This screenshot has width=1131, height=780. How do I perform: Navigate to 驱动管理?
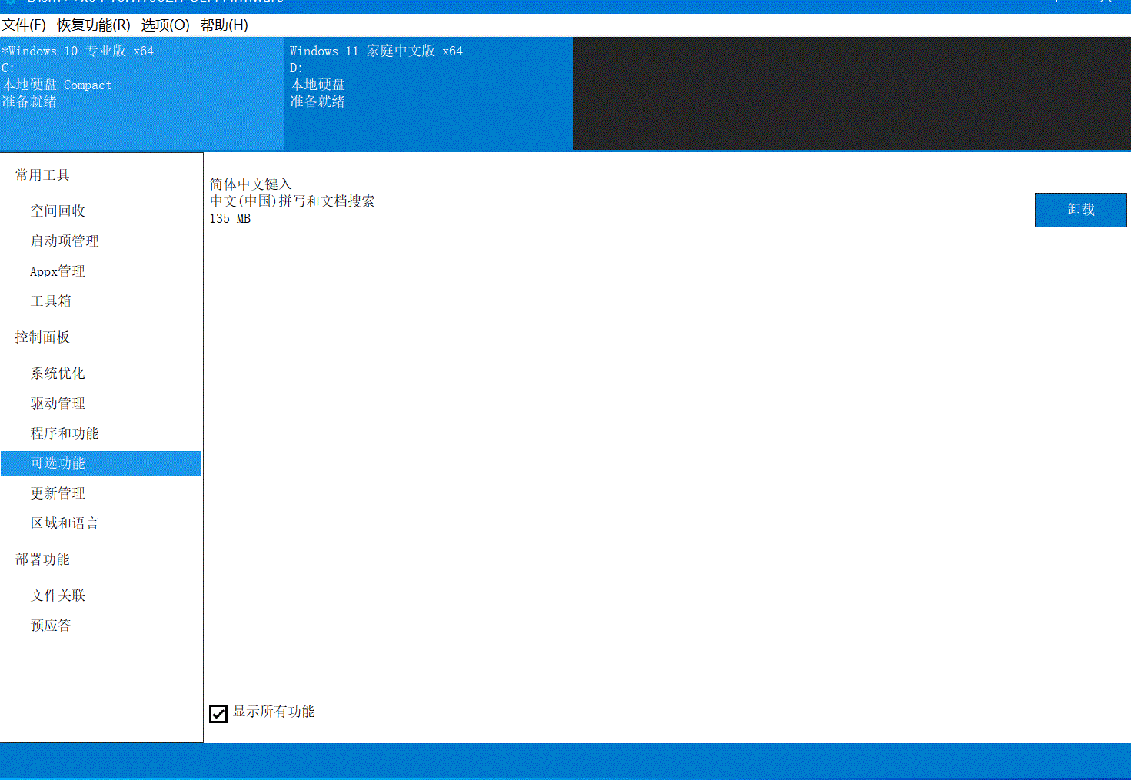(x=58, y=403)
